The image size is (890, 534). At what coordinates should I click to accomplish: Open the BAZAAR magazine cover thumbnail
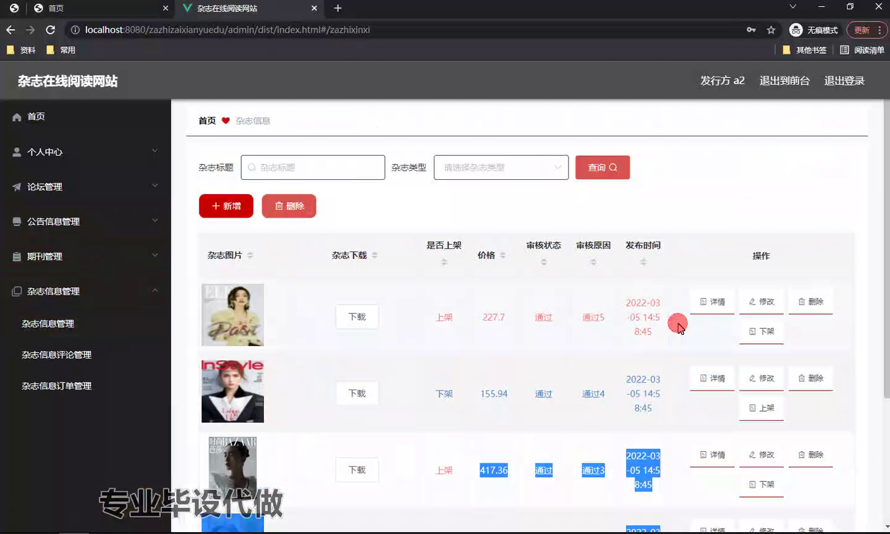coord(232,468)
